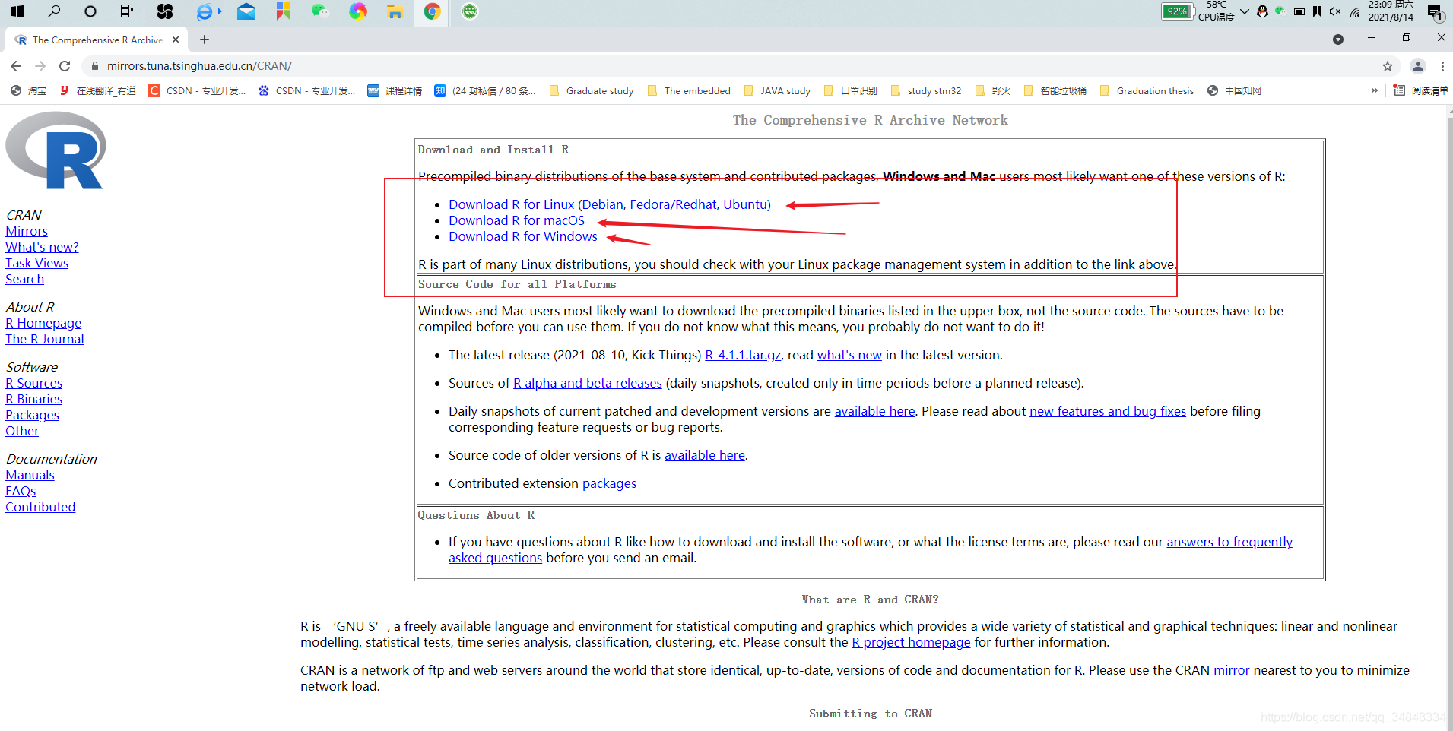Open Chrome profile avatar menu
Image resolution: width=1453 pixels, height=731 pixels.
click(1418, 66)
